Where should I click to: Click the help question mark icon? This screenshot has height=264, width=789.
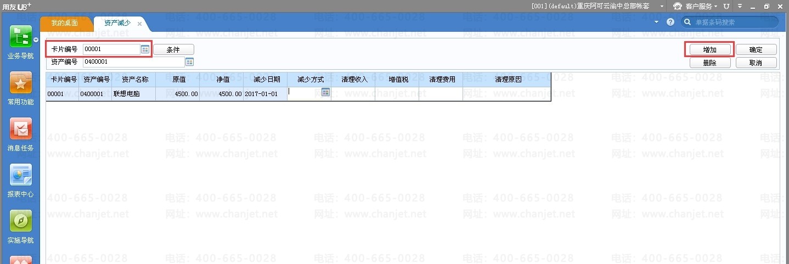670,22
